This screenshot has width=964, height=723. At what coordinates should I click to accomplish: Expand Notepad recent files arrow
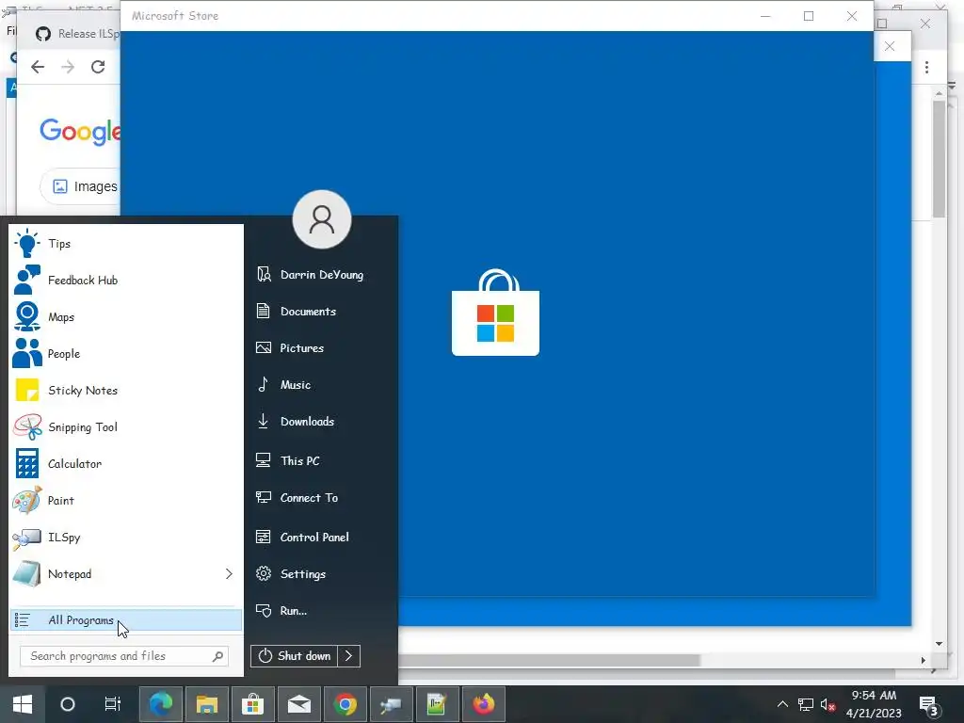tap(229, 573)
